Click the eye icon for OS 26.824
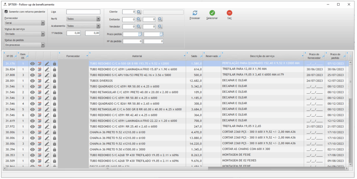Viewport: 357px width, 179px height. [x=32, y=69]
